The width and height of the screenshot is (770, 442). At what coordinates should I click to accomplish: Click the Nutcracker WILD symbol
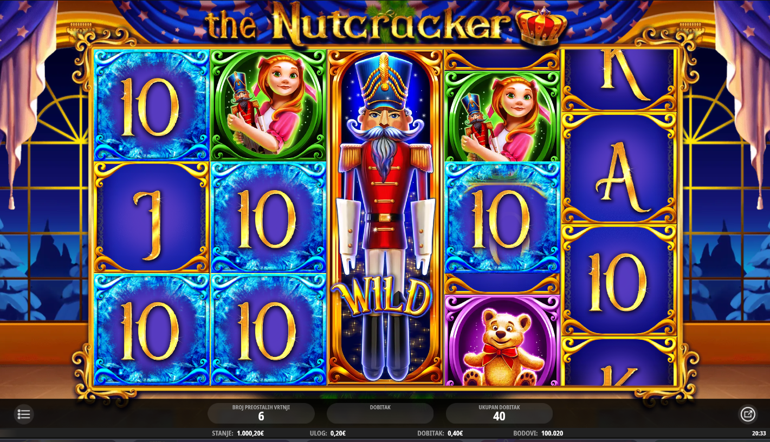point(385,218)
